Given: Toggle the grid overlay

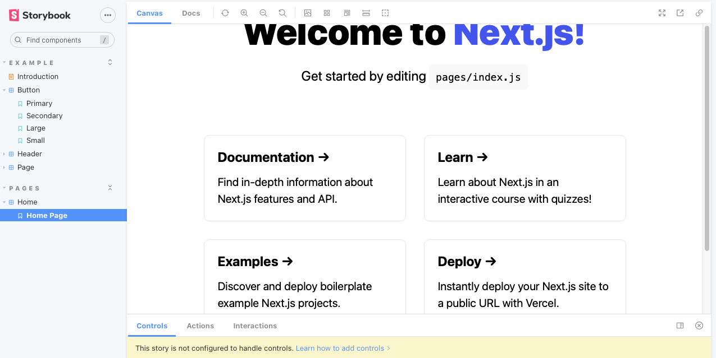Looking at the screenshot, I should point(327,13).
